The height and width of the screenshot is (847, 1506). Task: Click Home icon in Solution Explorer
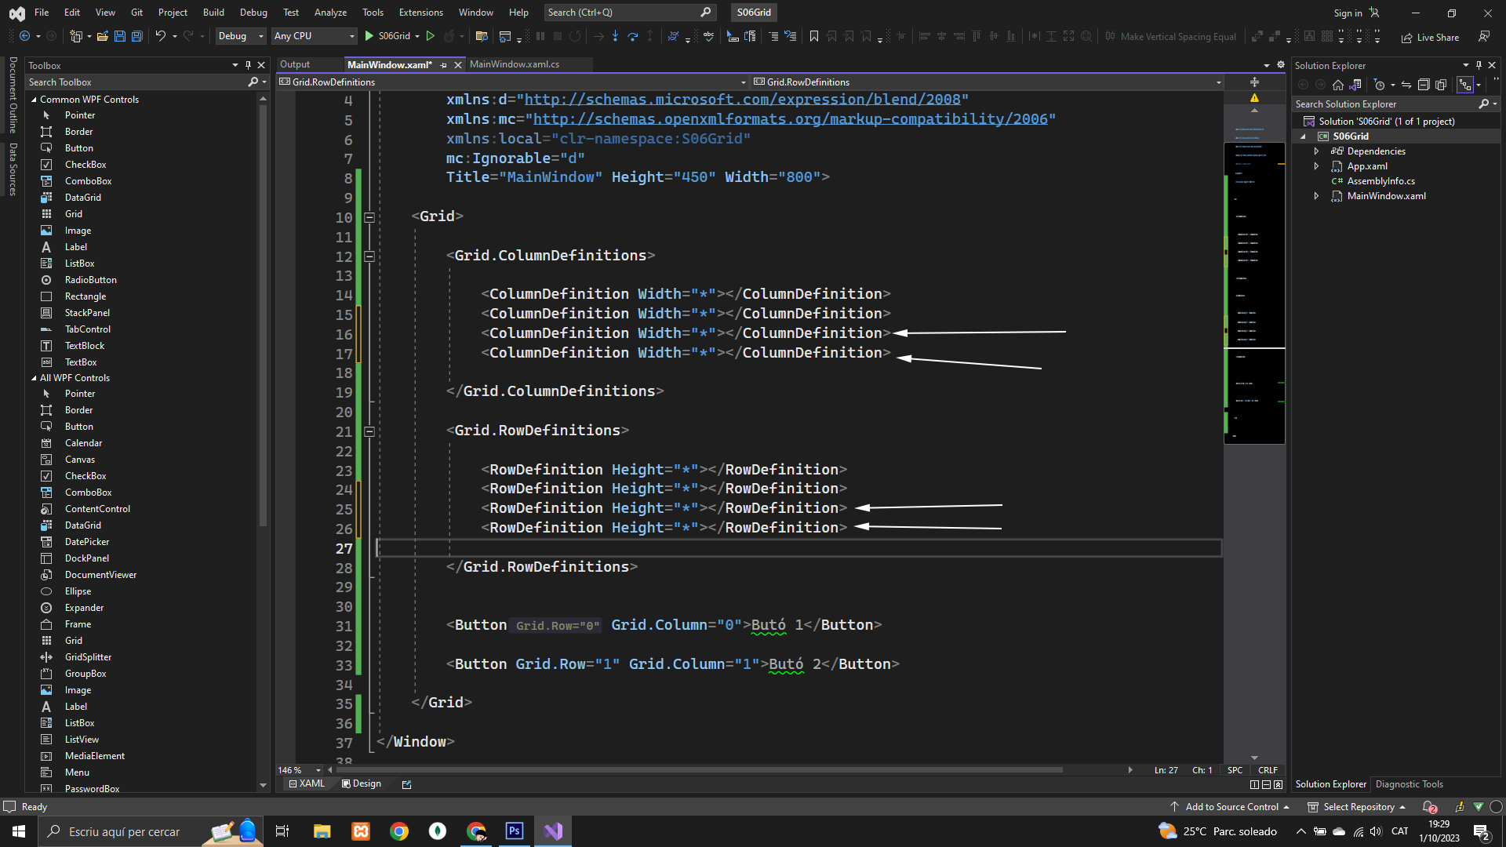(1338, 85)
